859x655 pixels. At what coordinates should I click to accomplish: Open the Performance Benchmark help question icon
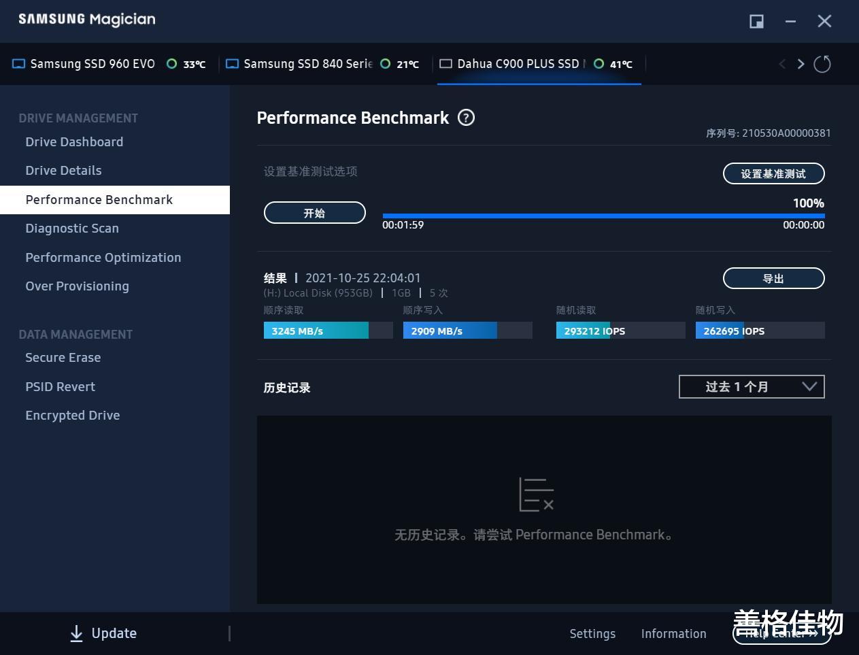point(466,118)
